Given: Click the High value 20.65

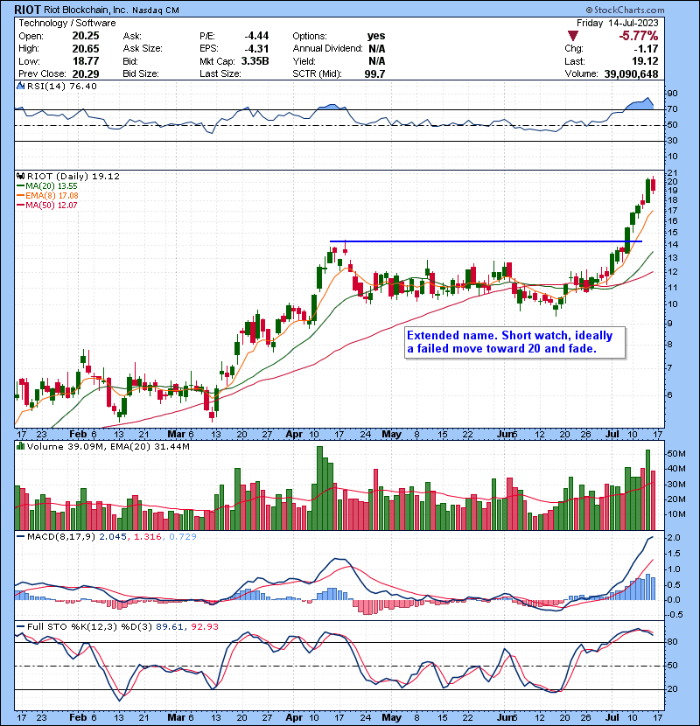Looking at the screenshot, I should point(86,49).
